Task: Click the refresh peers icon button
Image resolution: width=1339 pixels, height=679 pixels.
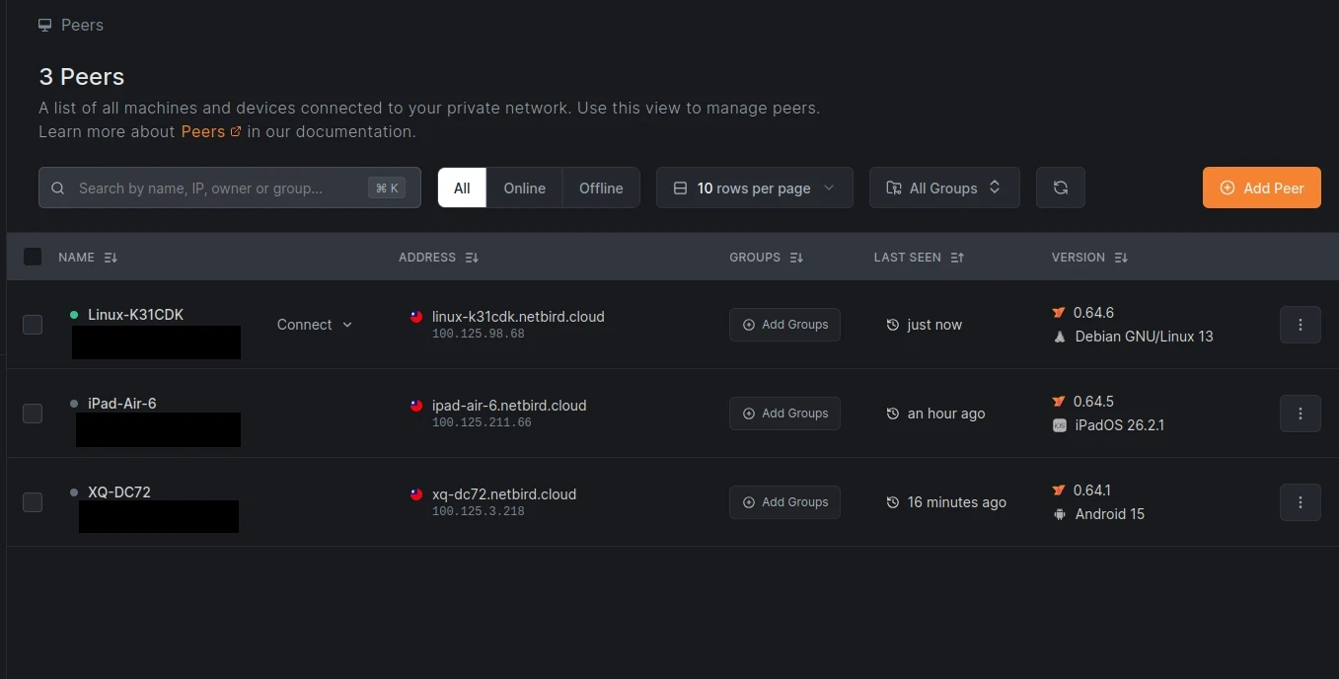Action: pyautogui.click(x=1060, y=188)
